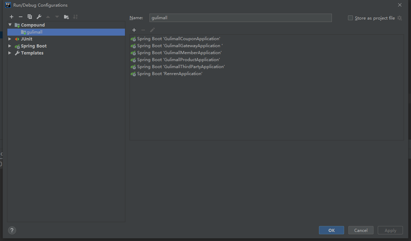Edit selected compound entry pencil icon
The width and height of the screenshot is (411, 241).
coord(152,30)
